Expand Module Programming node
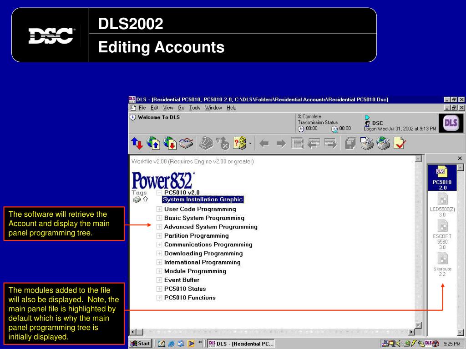The width and height of the screenshot is (466, 349). click(x=159, y=271)
